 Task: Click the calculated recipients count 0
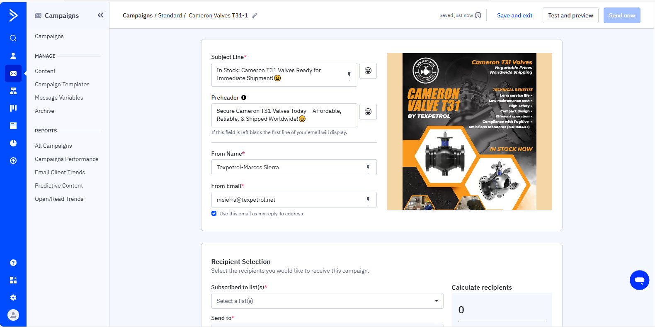(x=461, y=310)
